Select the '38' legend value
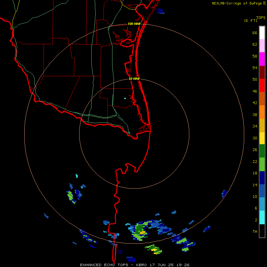The image size is (267, 267). (x=255, y=115)
